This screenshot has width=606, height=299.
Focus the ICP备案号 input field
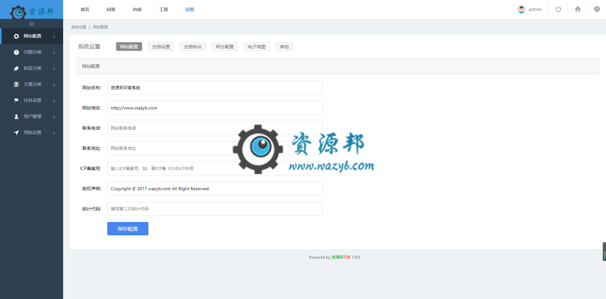point(215,168)
